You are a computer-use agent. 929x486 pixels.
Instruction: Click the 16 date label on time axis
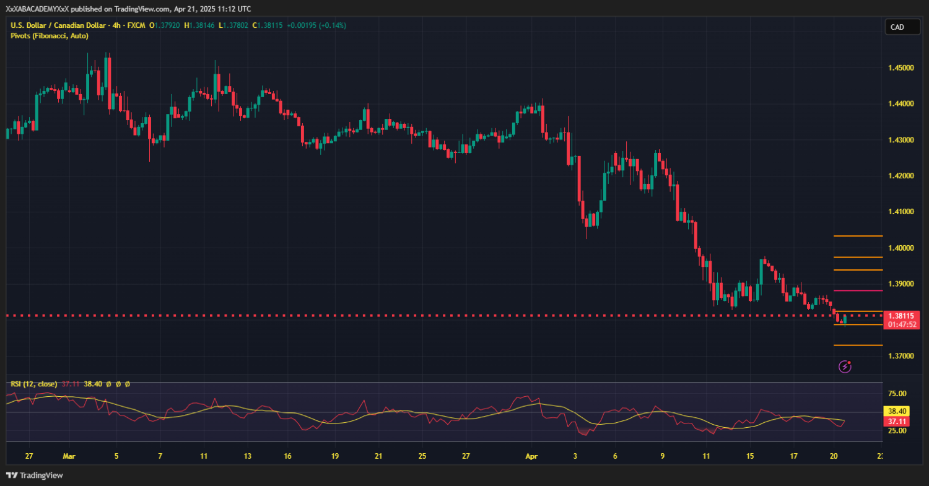(x=288, y=456)
